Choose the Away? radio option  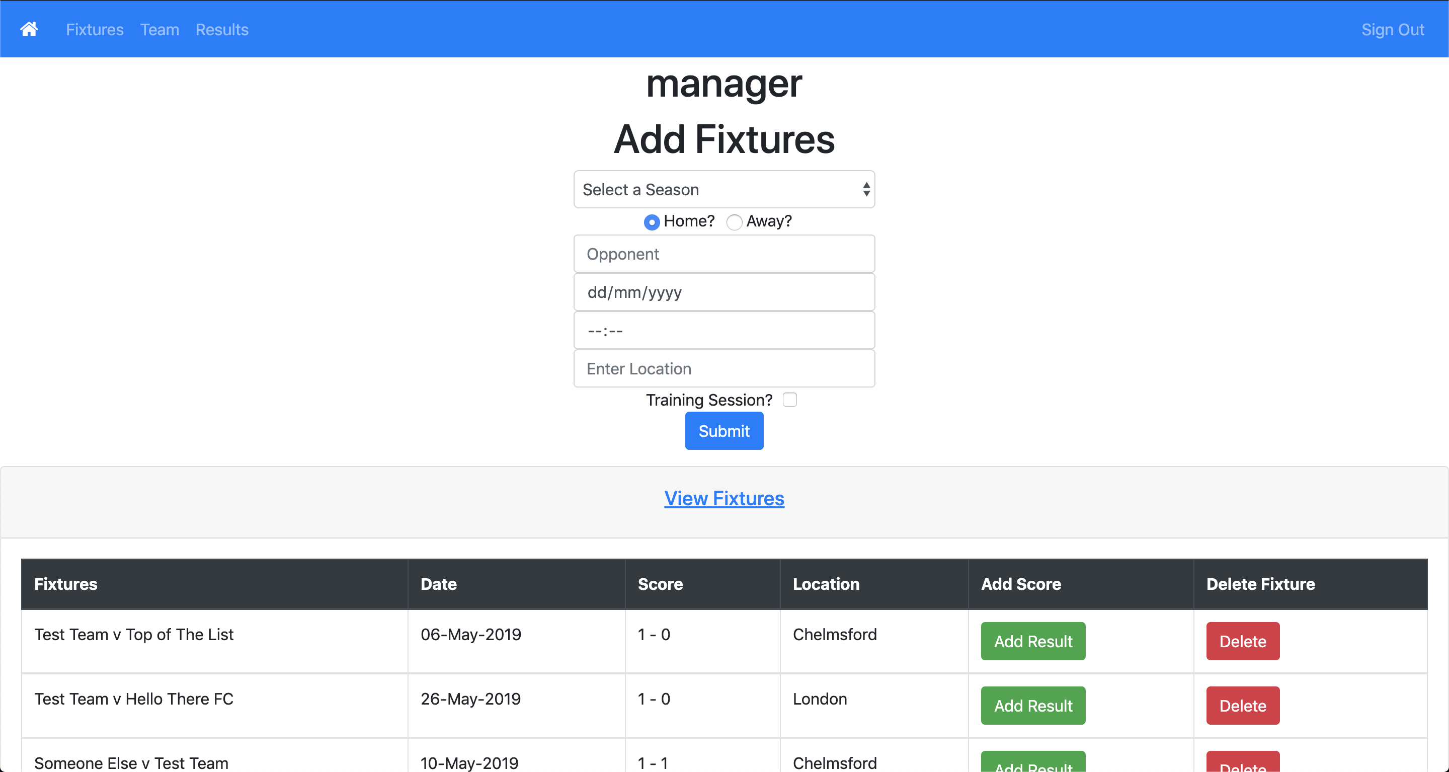[734, 222]
